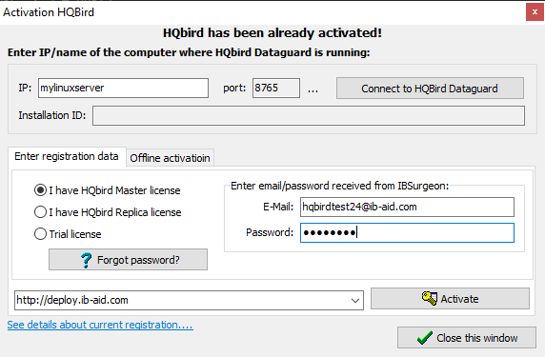This screenshot has height=357, width=545.
Task: Click the Forgot password? button
Action: tap(128, 259)
